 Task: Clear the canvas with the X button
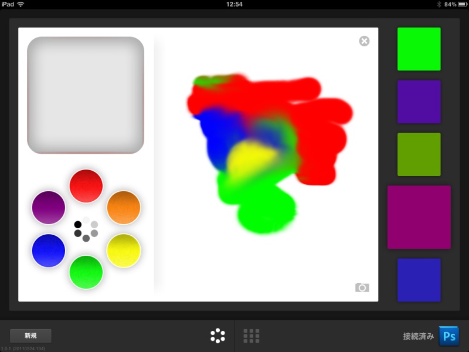pyautogui.click(x=365, y=40)
